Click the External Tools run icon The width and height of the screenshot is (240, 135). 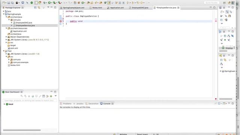(x=59, y=3)
